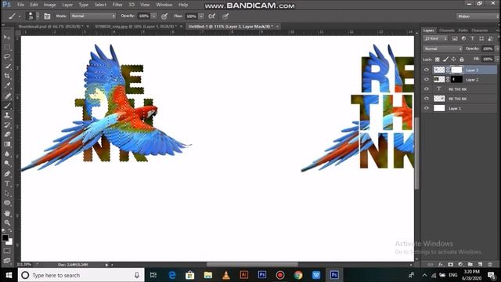Toggle filter for pixel layers
The width and height of the screenshot is (501, 282).
coord(455,38)
